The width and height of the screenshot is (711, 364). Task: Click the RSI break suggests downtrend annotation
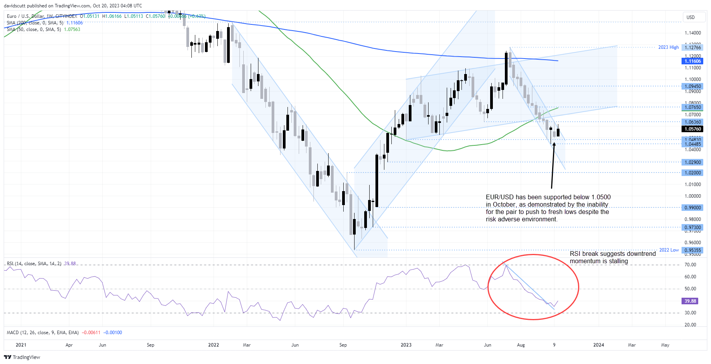click(x=613, y=257)
